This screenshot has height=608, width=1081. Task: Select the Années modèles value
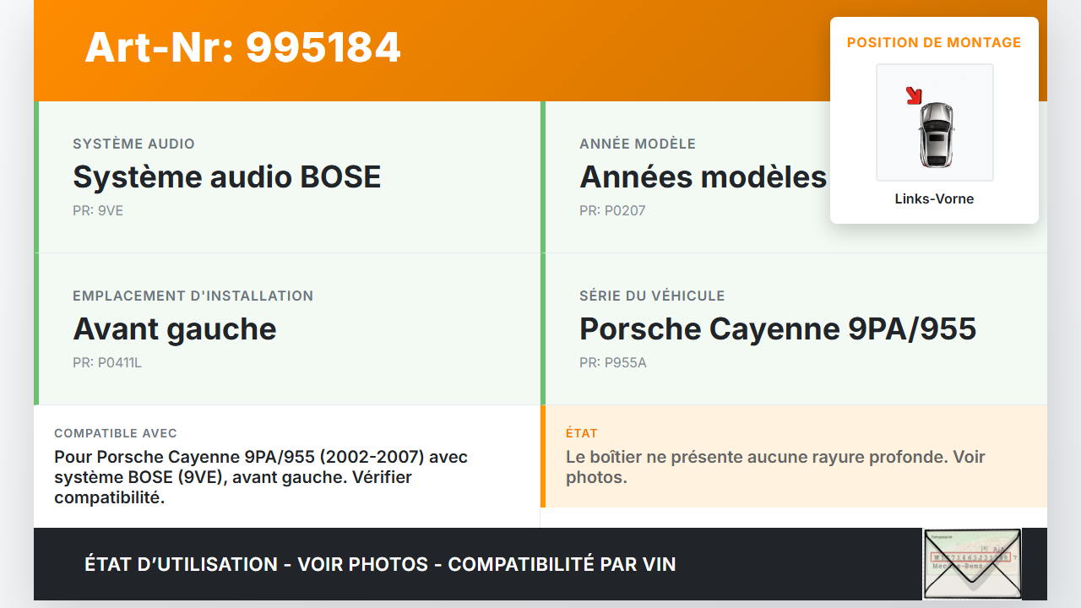[x=703, y=177]
